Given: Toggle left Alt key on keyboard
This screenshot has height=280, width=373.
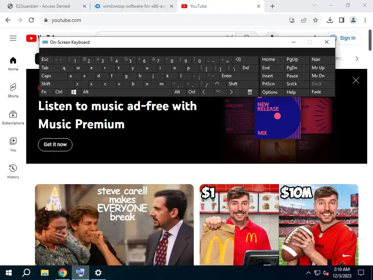Looking at the screenshot, I should 87,92.
